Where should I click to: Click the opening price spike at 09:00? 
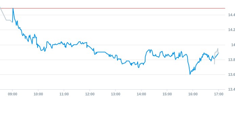tap(13, 8)
